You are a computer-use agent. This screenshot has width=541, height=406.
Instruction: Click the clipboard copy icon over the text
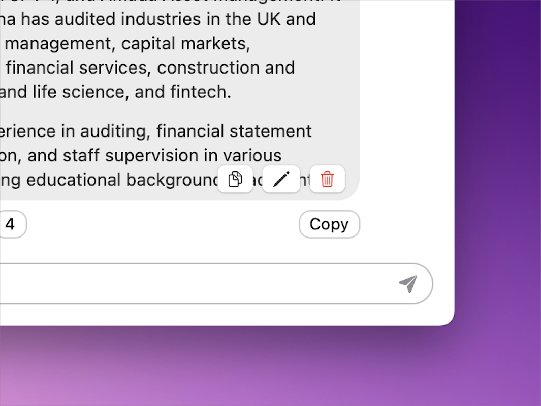click(235, 179)
